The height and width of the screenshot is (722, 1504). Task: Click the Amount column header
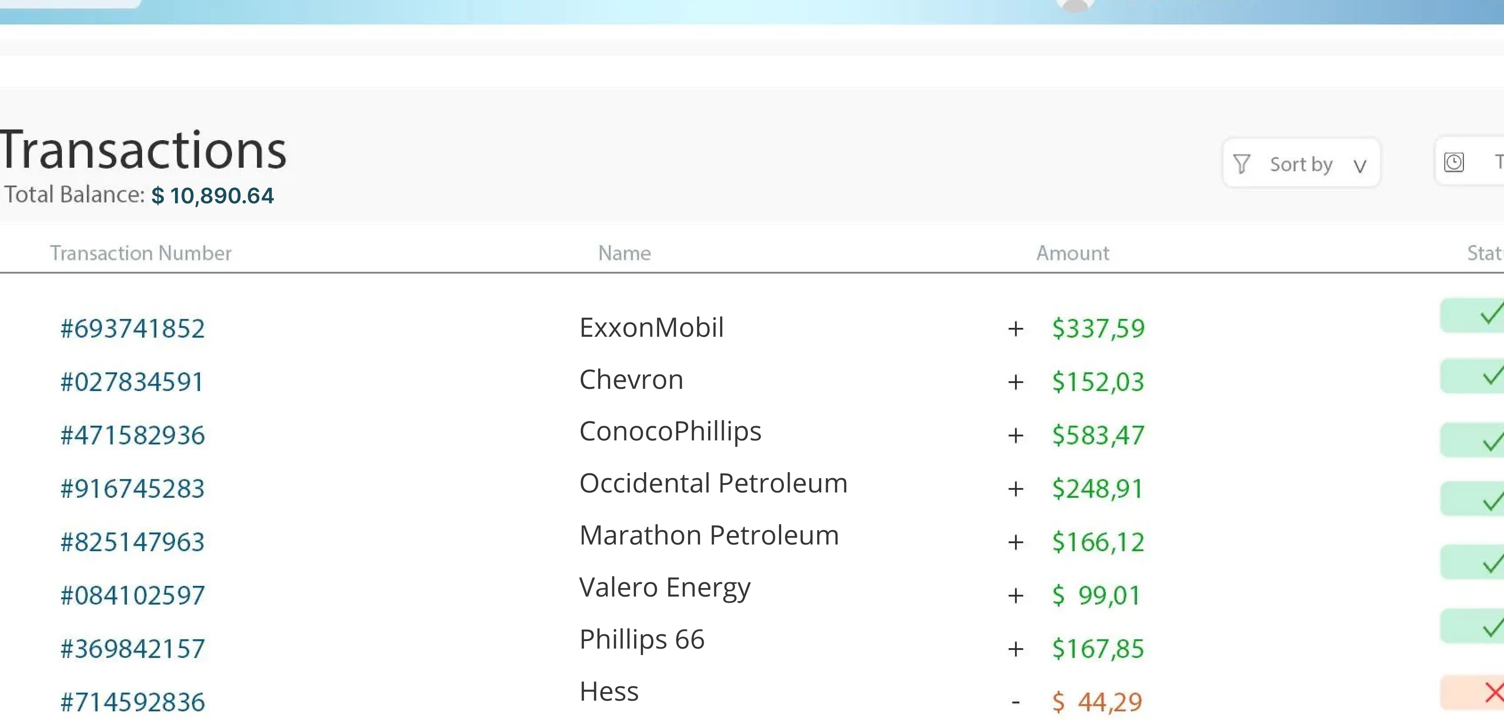1072,253
